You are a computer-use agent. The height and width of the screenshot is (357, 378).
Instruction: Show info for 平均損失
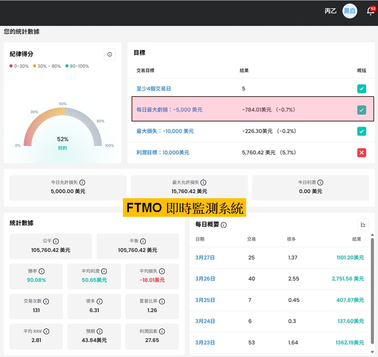coord(162,271)
